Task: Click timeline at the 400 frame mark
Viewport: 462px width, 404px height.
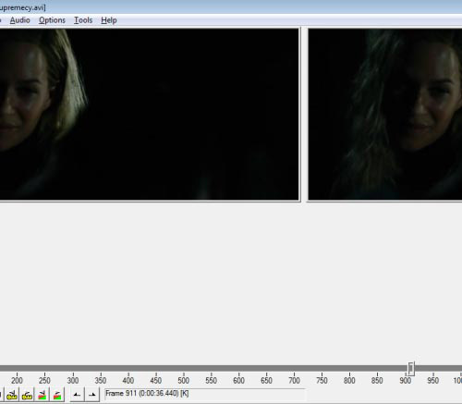Action: coord(128,368)
